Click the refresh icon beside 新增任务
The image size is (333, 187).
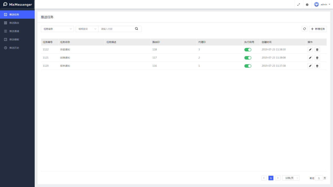click(304, 29)
